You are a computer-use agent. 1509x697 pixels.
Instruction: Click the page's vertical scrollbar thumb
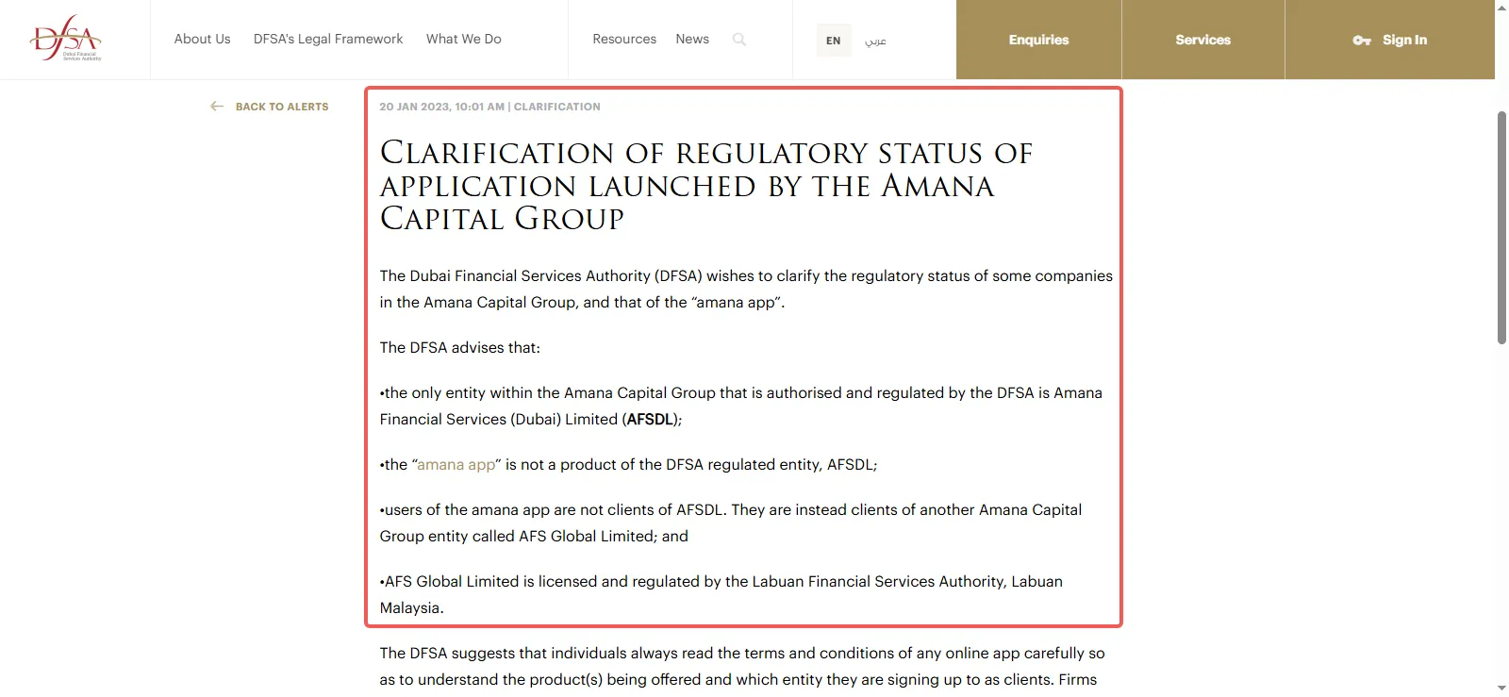[x=1501, y=227]
